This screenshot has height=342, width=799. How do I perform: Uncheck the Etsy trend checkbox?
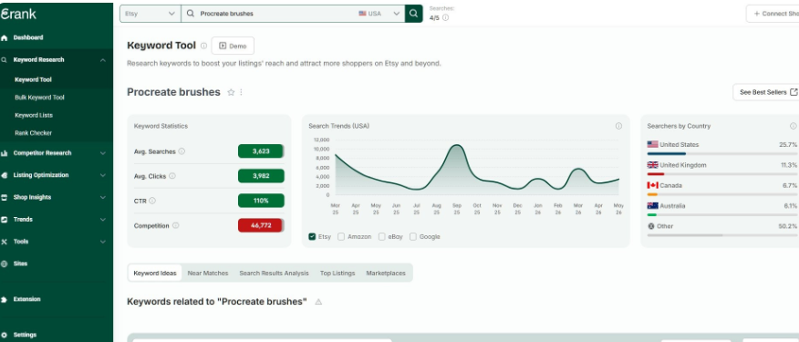312,236
